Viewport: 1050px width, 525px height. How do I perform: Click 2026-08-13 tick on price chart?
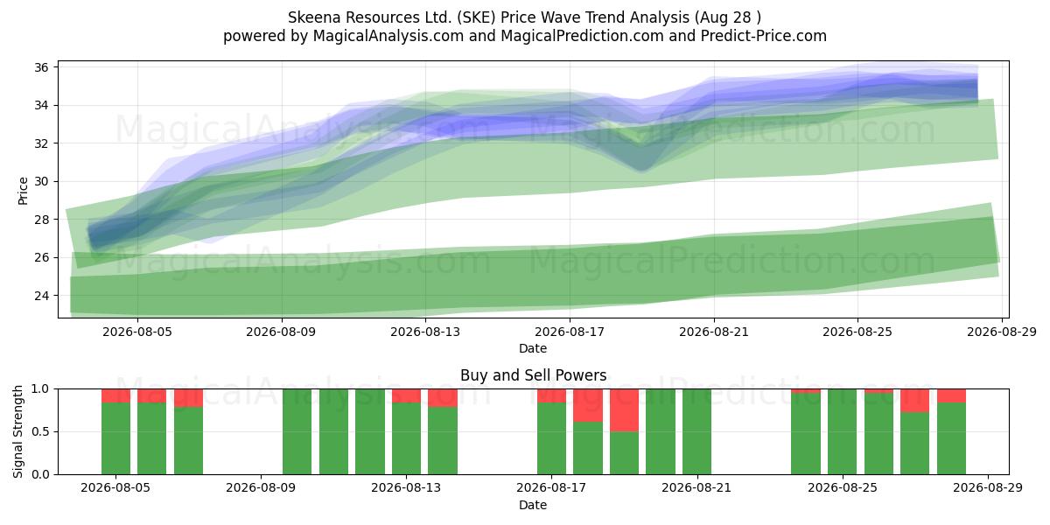tap(425, 332)
